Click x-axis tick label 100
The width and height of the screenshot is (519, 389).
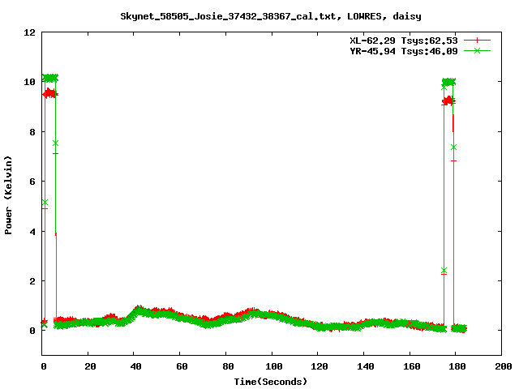[274, 366]
